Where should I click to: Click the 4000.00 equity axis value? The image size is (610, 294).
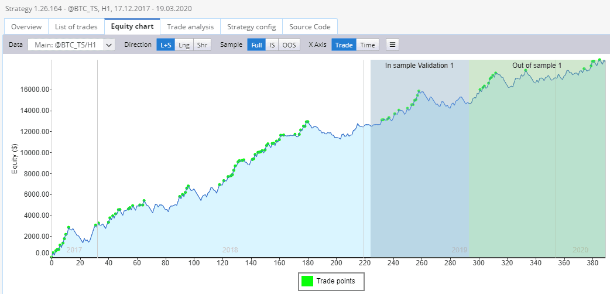(x=35, y=216)
